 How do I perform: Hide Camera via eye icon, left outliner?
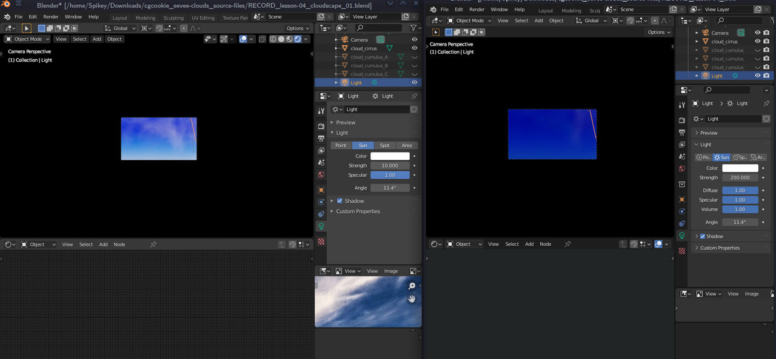coord(415,39)
